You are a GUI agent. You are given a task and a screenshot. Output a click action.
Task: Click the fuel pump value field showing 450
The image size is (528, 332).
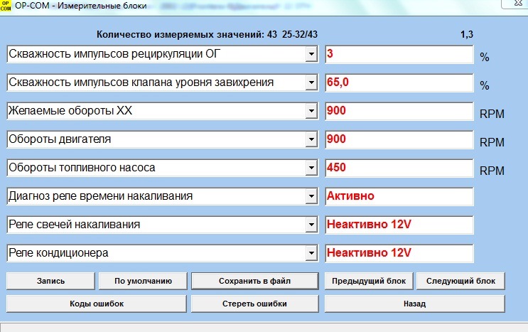399,168
